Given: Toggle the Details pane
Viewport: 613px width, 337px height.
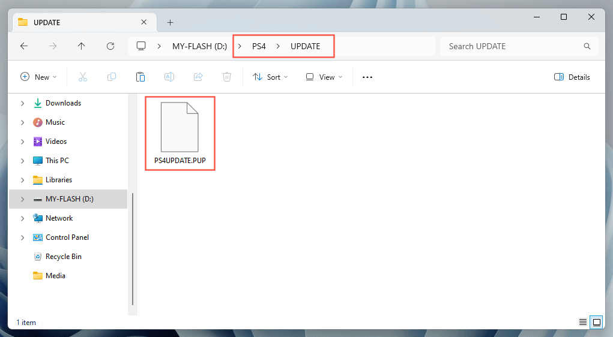Looking at the screenshot, I should pyautogui.click(x=572, y=77).
